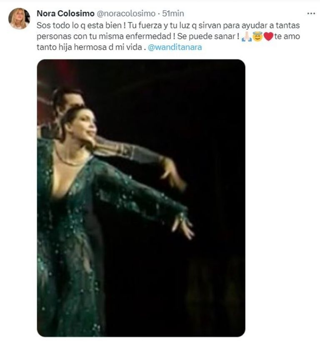This screenshot has width=320, height=342.
Task: Open the dancing photo attachment
Action: [x=141, y=198]
